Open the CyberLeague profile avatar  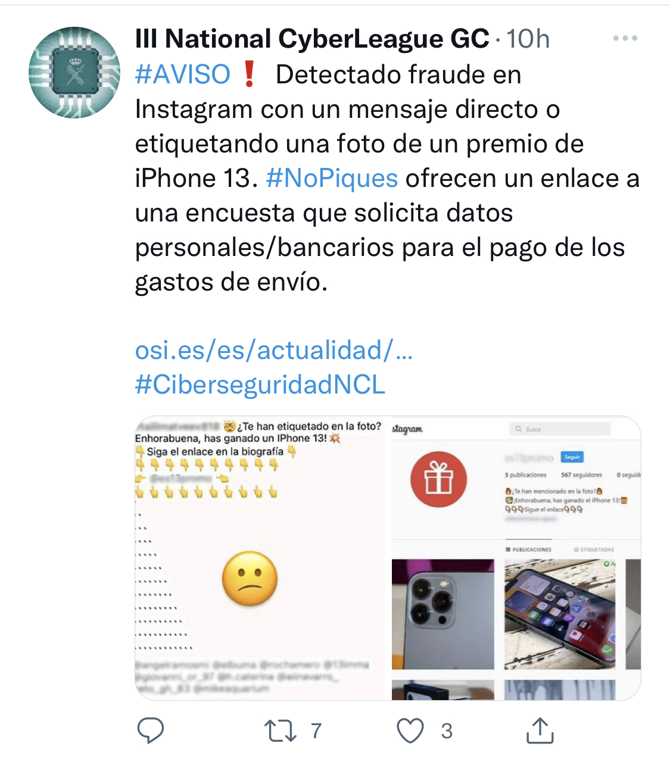point(74,73)
